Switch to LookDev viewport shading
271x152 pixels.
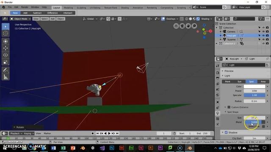click(x=194, y=19)
